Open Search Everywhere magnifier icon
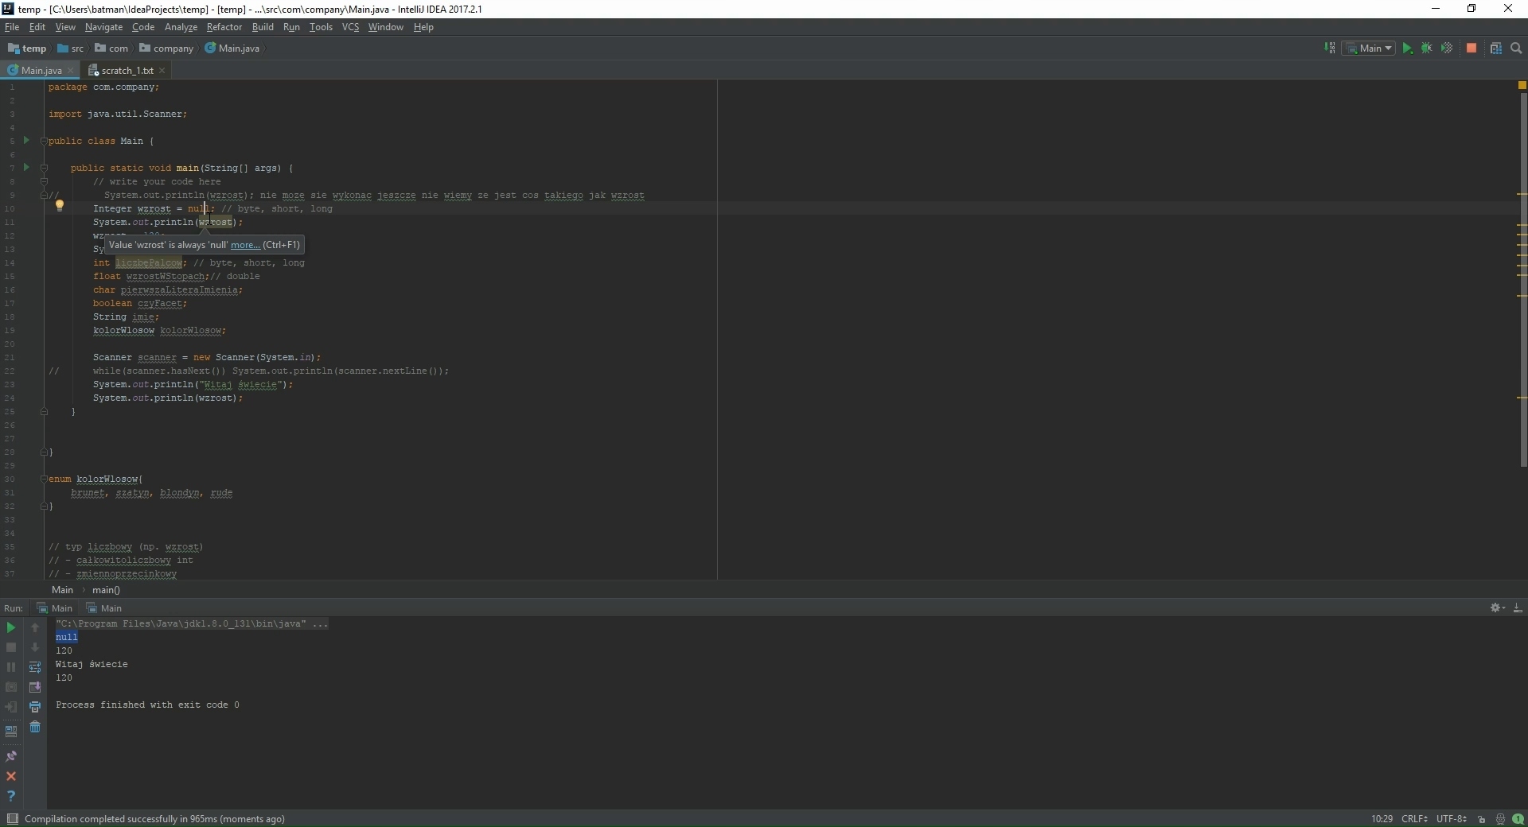Image resolution: width=1528 pixels, height=827 pixels. point(1516,49)
